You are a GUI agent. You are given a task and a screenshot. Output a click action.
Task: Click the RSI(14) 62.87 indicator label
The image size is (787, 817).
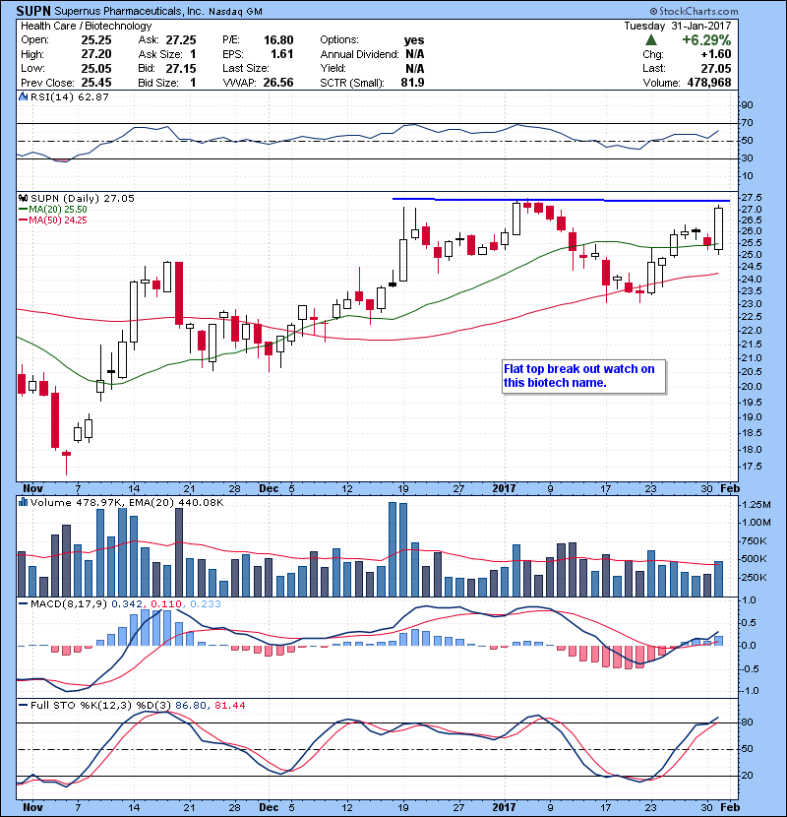tap(70, 96)
